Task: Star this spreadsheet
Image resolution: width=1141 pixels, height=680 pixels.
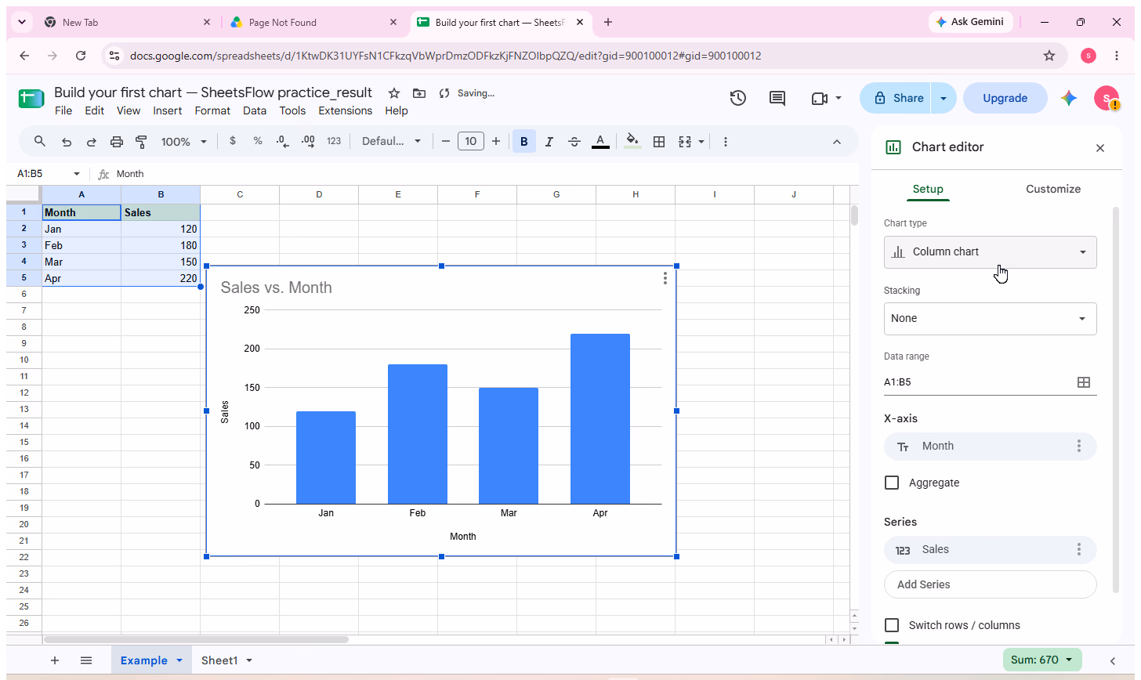Action: [394, 93]
